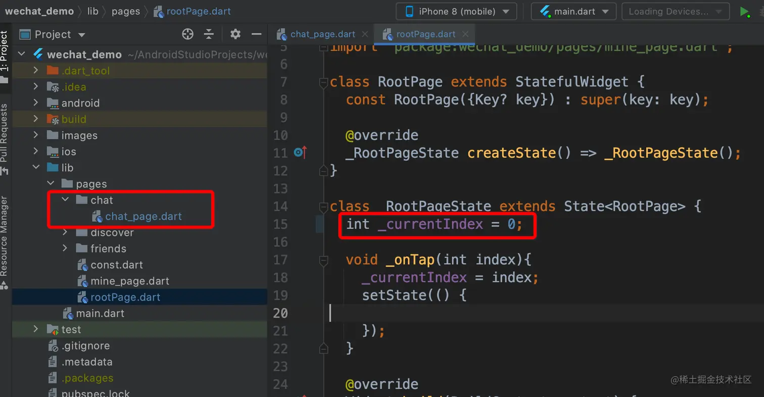Expand the build folder
The height and width of the screenshot is (397, 764).
coord(36,119)
